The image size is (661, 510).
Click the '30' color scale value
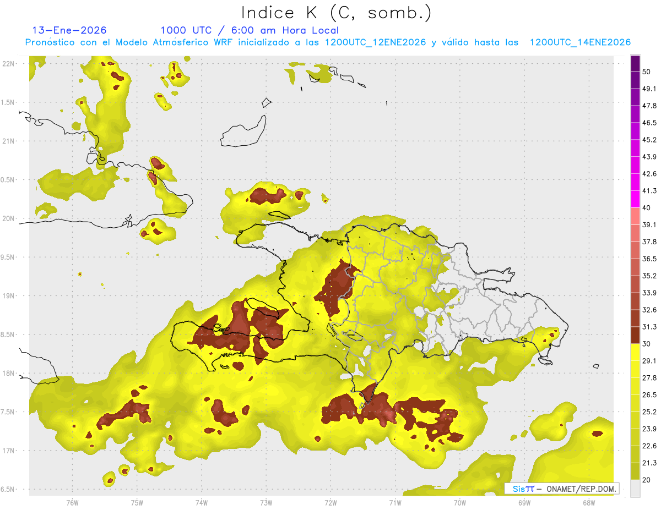point(647,344)
